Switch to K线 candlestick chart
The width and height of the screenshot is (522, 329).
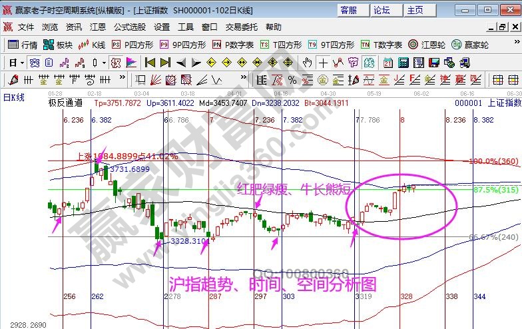(93, 45)
